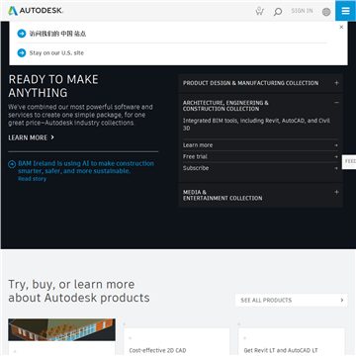356x356 pixels.
Task: Click plus icon on Product Design collection
Action: pos(336,83)
